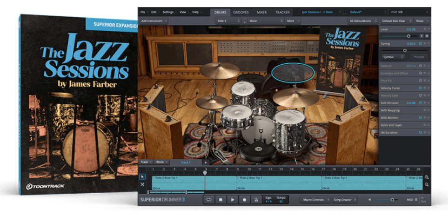Switch to the GROOVES tab
The image size is (448, 217).
point(241,12)
